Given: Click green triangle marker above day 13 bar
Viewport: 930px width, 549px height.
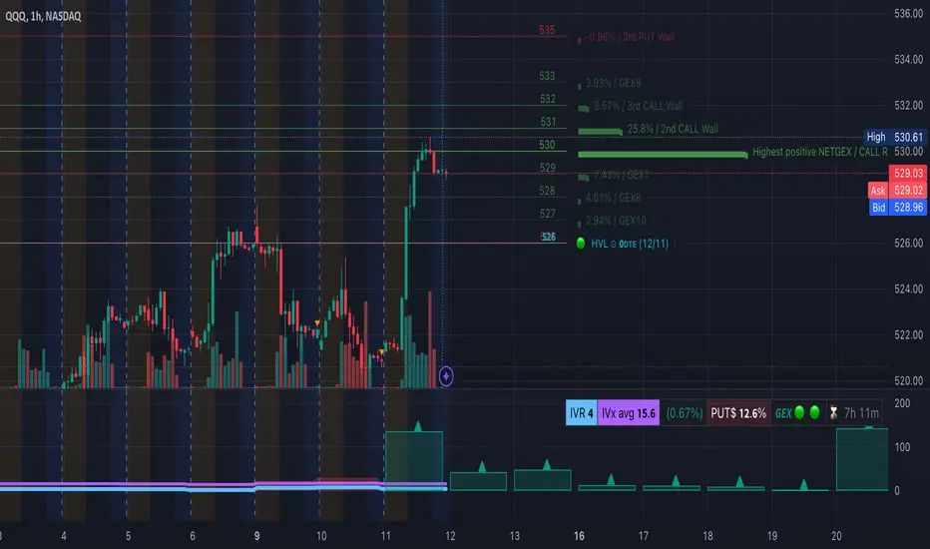Looking at the screenshot, I should 547,465.
